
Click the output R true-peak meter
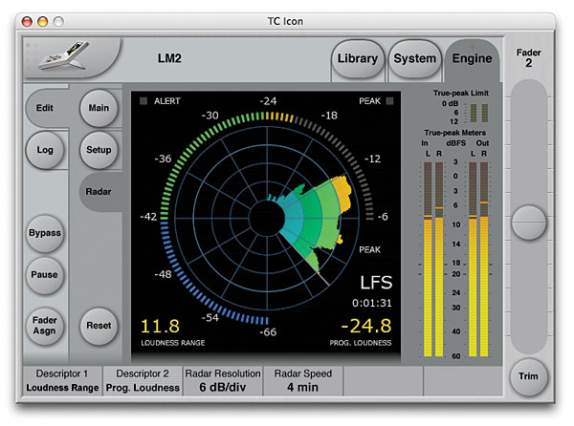(484, 260)
